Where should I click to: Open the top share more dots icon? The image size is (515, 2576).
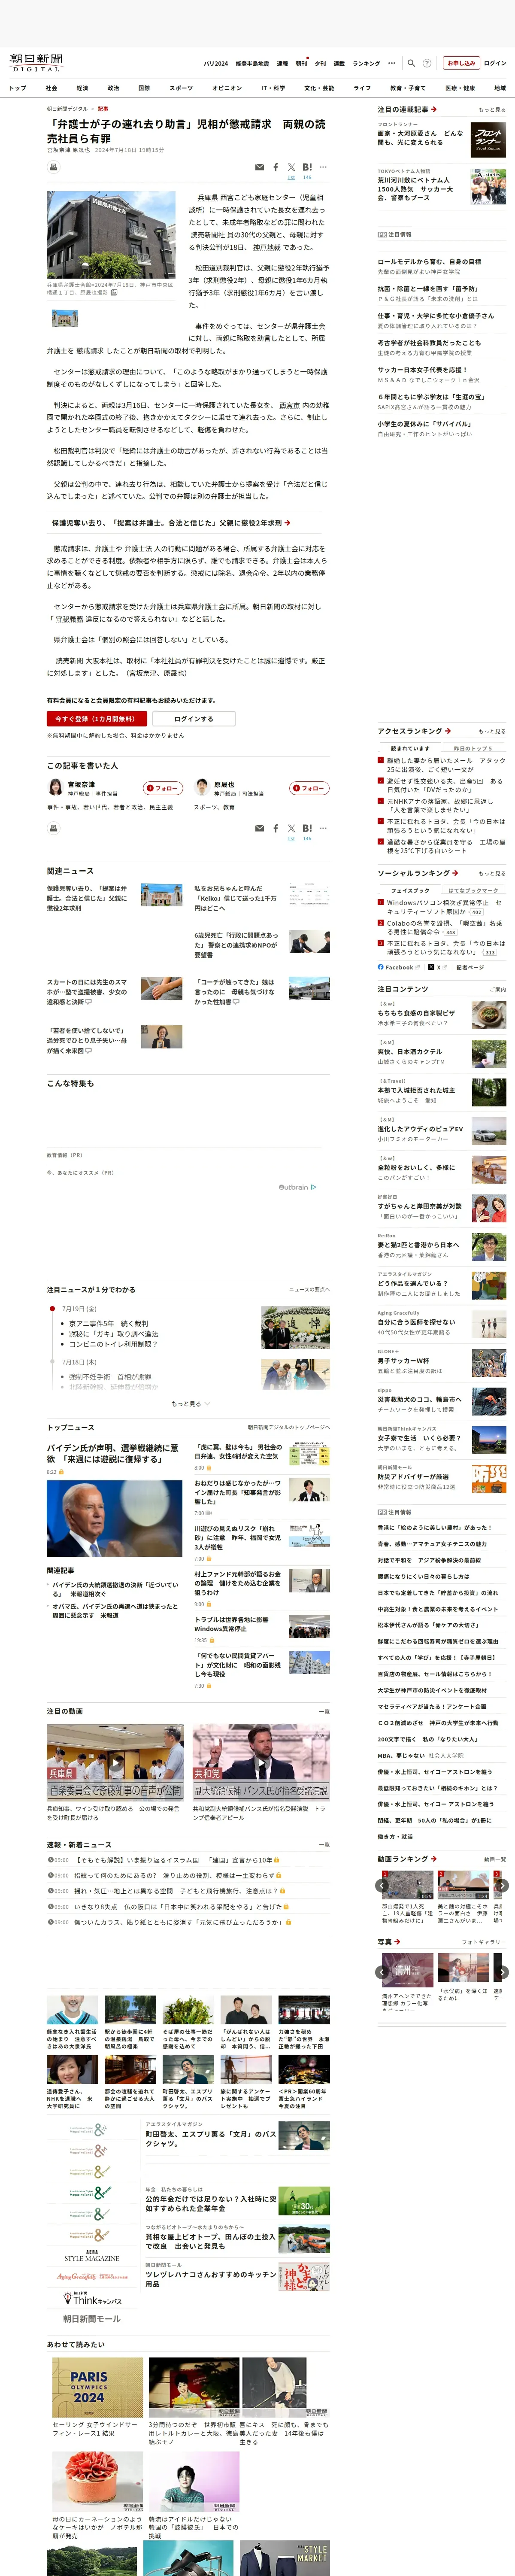tap(323, 167)
